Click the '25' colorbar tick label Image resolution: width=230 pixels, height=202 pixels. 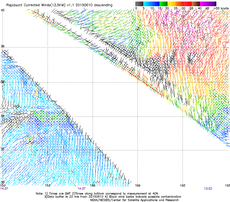[176, 8]
